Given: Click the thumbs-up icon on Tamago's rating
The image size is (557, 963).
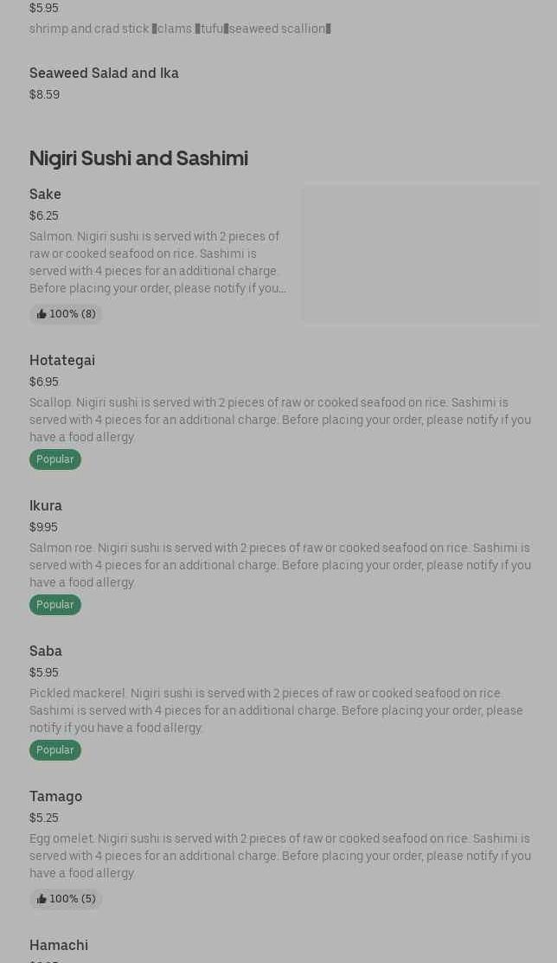Looking at the screenshot, I should coord(42,899).
